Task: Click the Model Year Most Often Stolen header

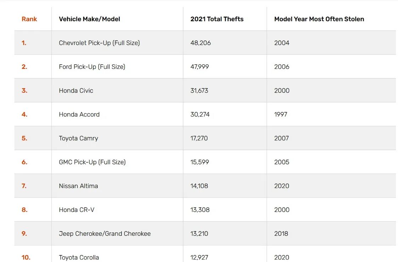Action: [319, 19]
